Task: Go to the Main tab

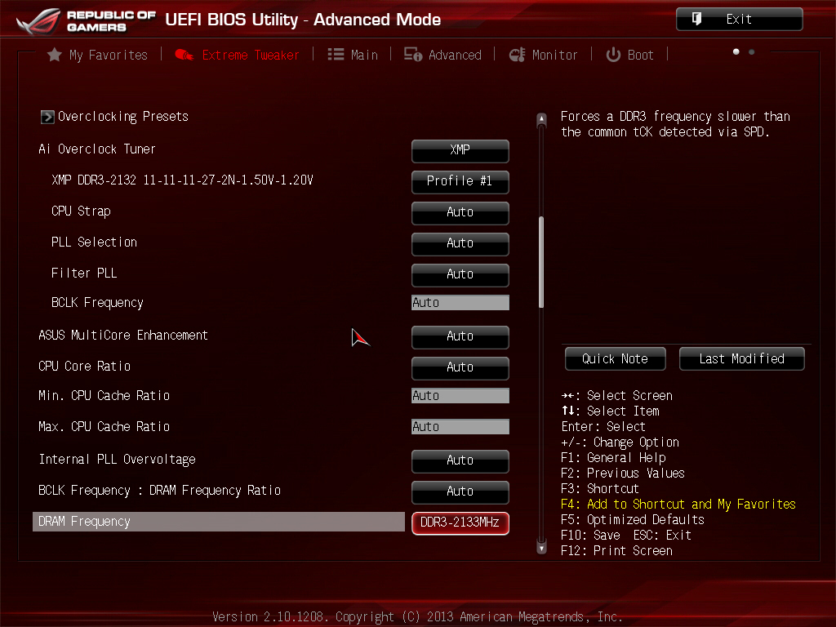Action: [353, 55]
